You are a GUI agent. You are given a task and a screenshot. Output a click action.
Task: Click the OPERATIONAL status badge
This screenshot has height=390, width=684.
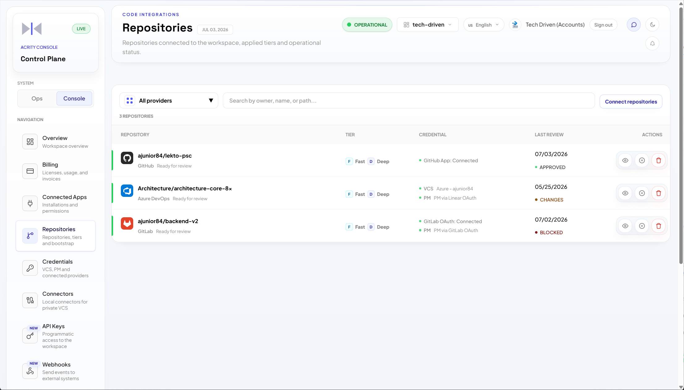tap(367, 25)
